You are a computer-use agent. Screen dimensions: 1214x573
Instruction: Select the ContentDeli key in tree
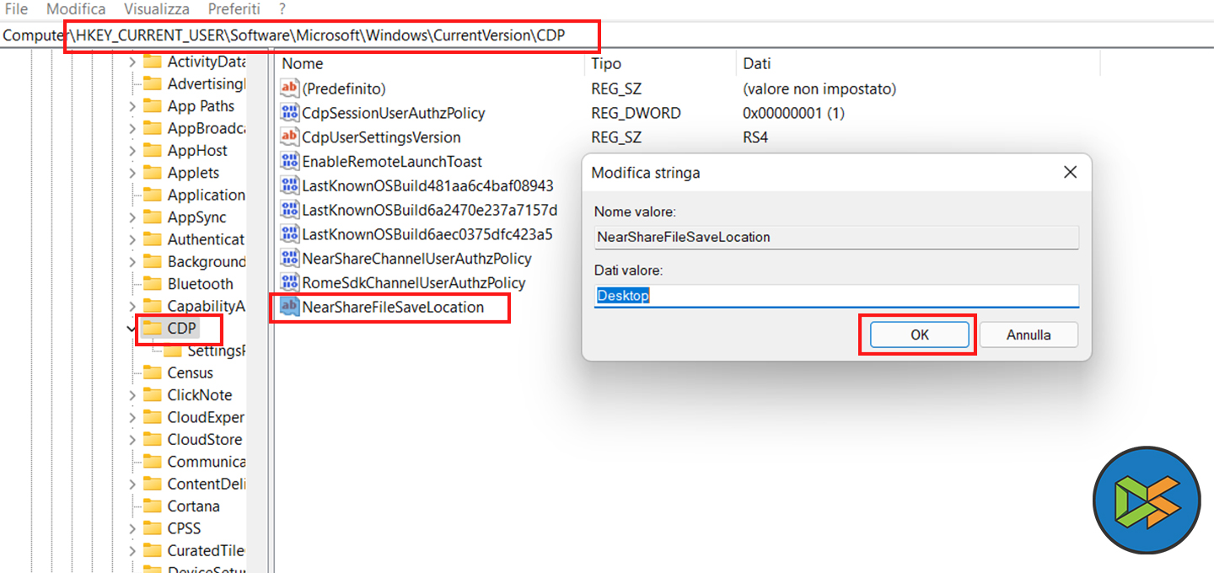(x=206, y=485)
